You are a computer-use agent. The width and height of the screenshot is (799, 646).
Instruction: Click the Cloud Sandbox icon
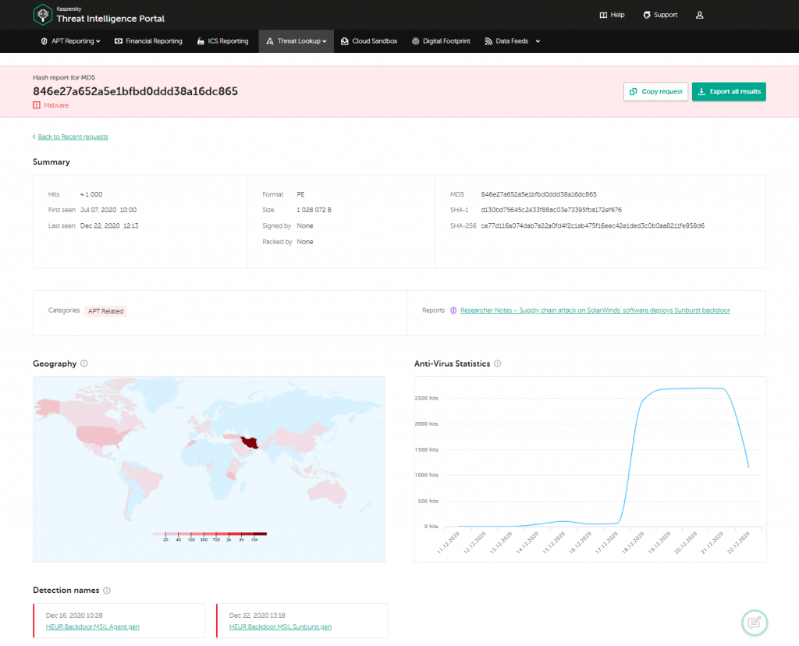coord(344,41)
